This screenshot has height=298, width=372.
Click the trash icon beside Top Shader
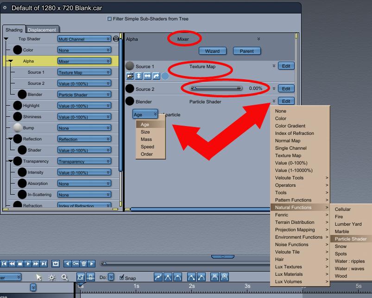116,38
